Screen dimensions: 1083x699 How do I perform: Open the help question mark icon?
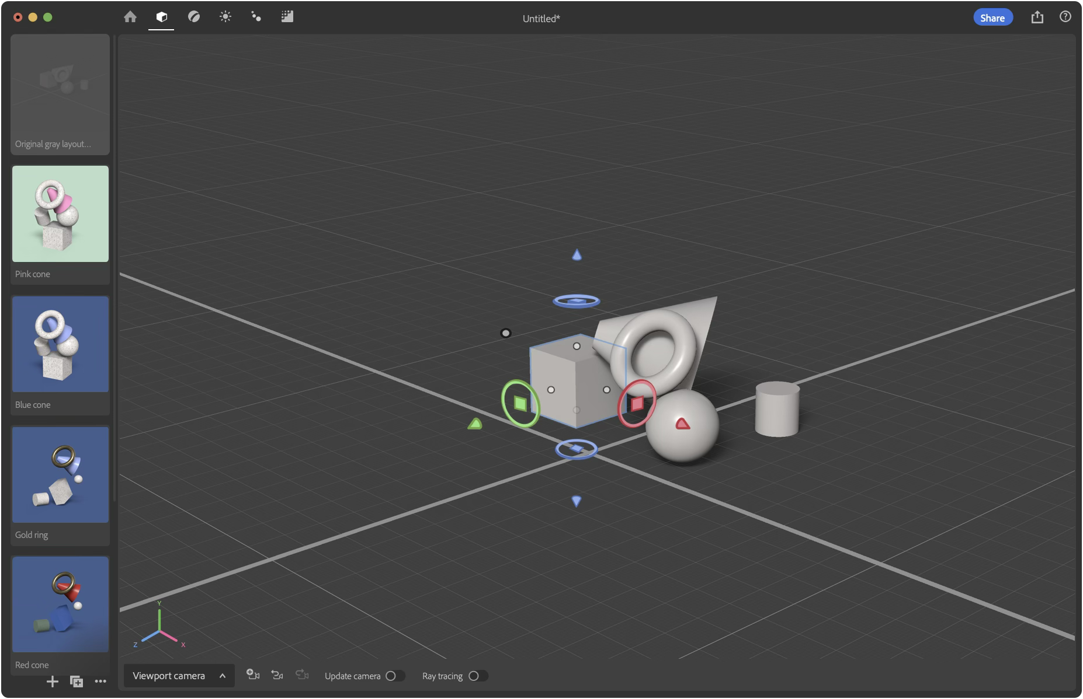(1065, 17)
